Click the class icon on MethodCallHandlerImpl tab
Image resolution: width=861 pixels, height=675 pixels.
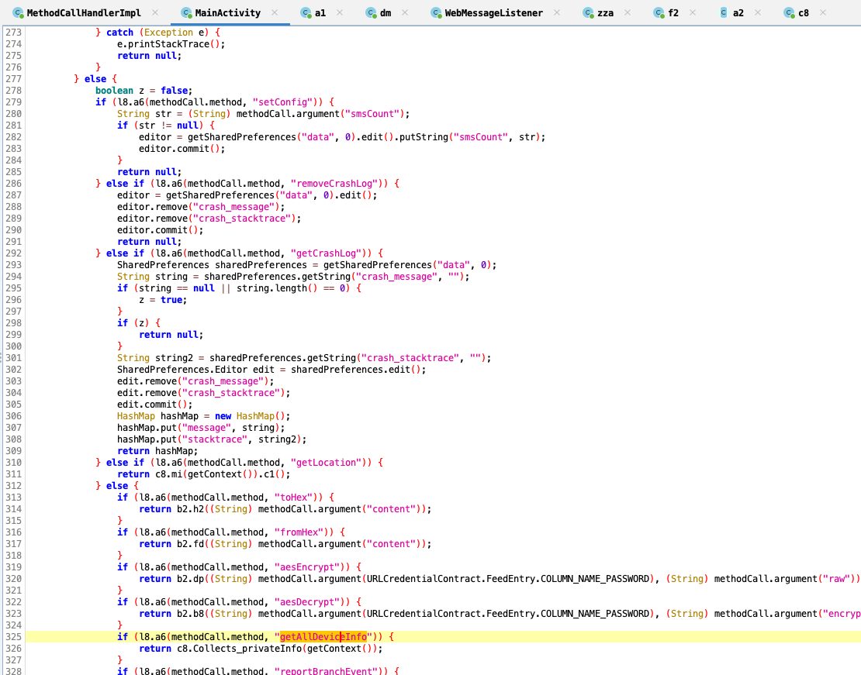[x=18, y=12]
